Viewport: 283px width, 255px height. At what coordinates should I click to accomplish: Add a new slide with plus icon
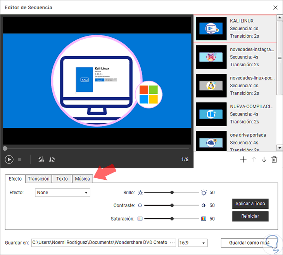tap(243, 159)
